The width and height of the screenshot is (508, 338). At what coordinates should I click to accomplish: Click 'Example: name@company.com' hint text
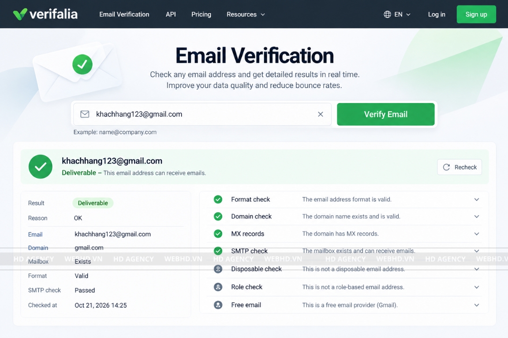coord(115,132)
